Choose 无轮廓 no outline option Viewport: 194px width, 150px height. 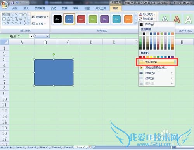156,62
